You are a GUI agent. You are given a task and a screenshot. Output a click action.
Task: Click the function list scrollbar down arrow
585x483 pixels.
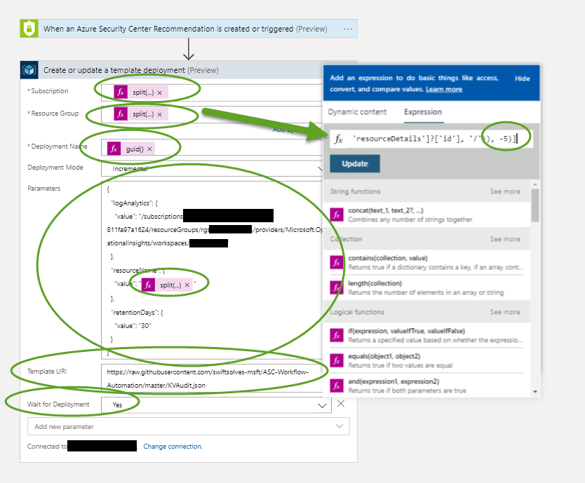click(x=535, y=392)
